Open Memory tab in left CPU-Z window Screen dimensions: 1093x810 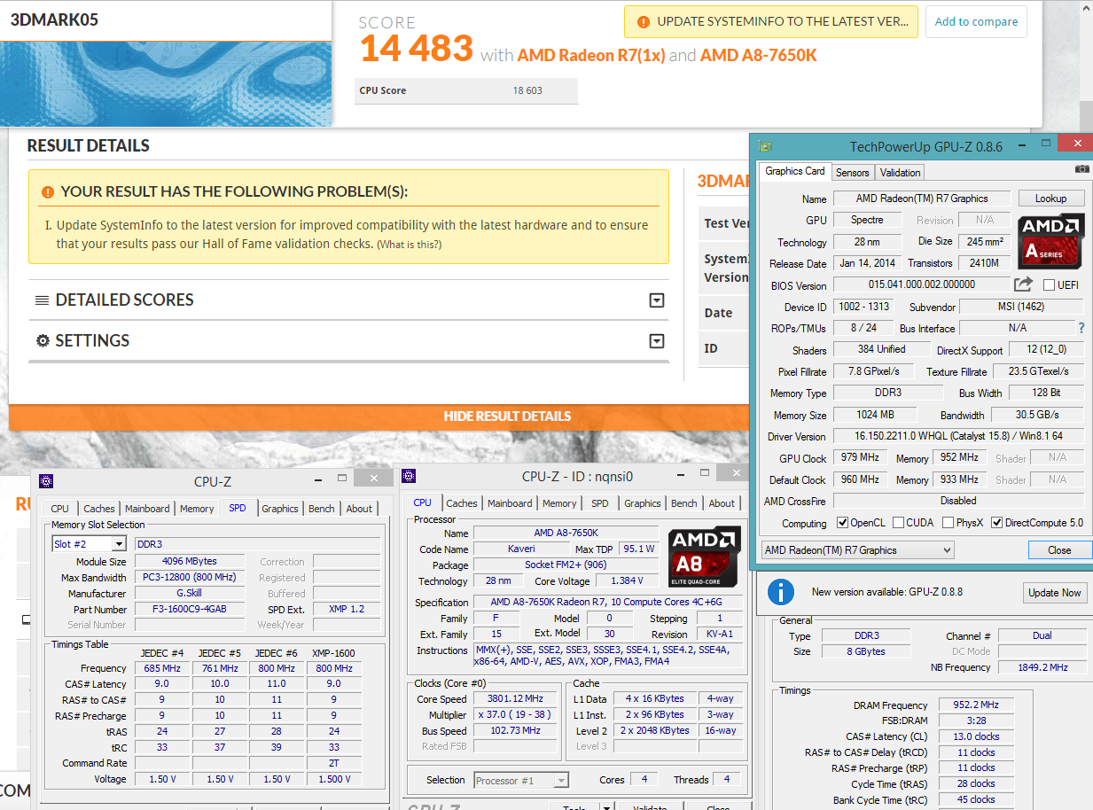pos(197,509)
